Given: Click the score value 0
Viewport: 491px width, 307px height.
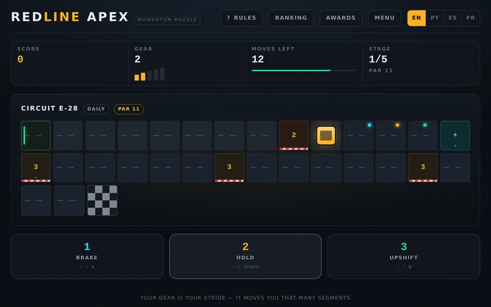Looking at the screenshot, I should coord(20,59).
